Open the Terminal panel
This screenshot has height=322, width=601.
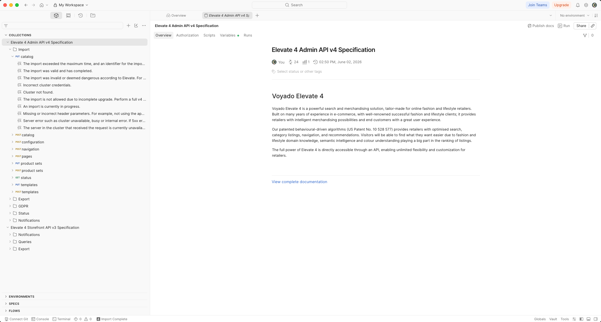(x=62, y=319)
